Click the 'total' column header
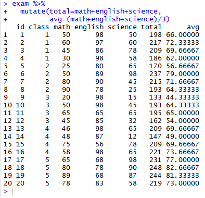205x198 pixels. point(151,27)
